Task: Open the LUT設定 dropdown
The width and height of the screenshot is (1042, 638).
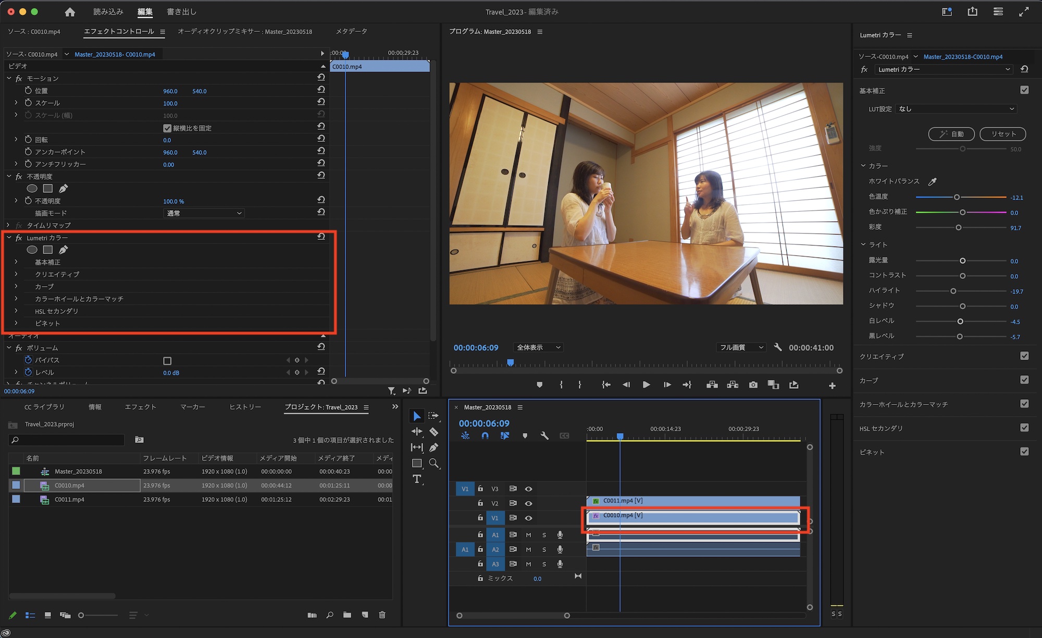Action: [956, 109]
